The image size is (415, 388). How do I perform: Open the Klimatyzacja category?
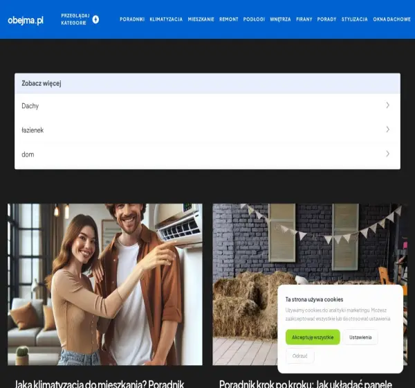166,19
